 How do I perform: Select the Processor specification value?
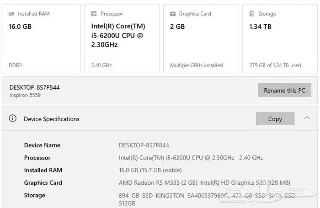coord(191,158)
